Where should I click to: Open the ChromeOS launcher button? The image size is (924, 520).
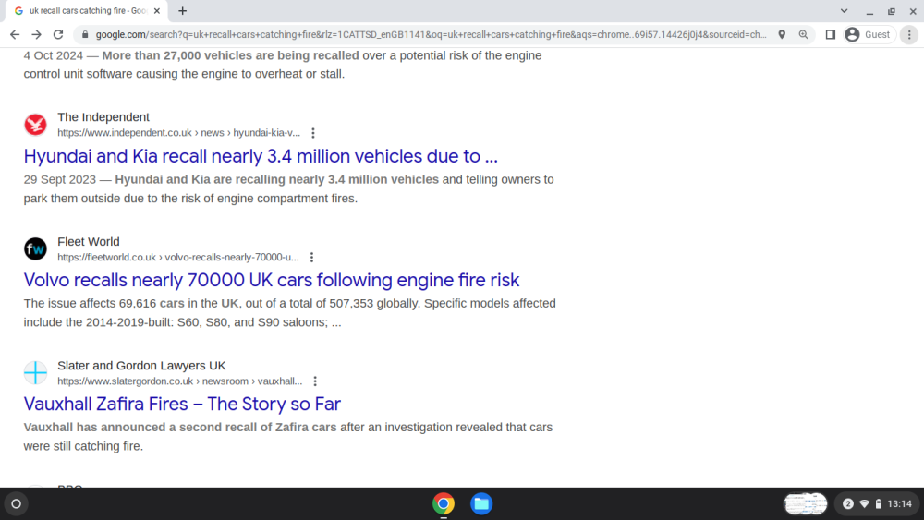17,504
